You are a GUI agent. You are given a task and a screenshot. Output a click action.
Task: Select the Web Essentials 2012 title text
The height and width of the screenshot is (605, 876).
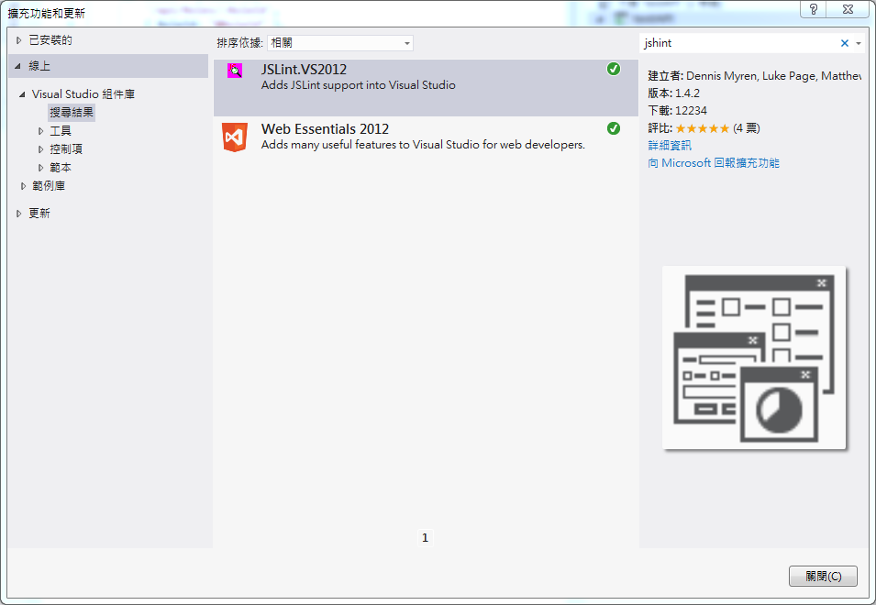(x=325, y=129)
